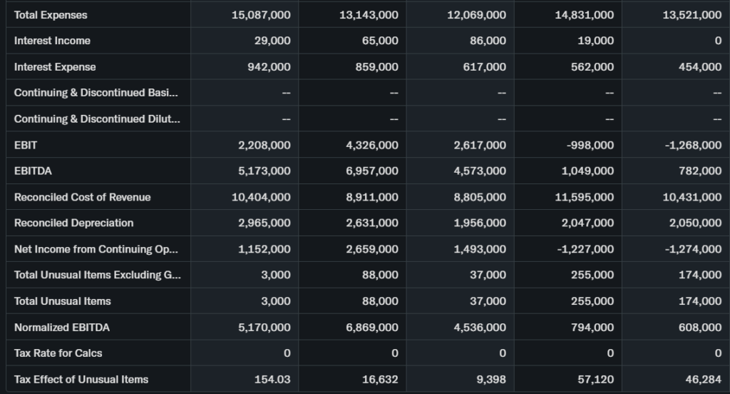Click the EBITDA row label
Screen dimensions: 730x394
33,171
